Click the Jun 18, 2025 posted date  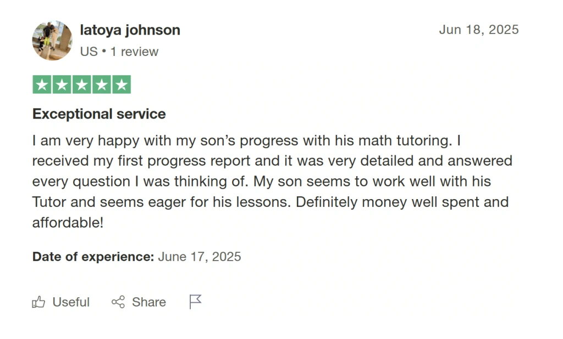point(478,30)
